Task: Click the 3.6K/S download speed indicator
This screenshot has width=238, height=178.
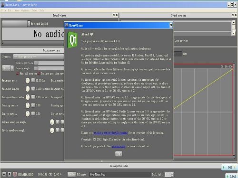Action: tap(232, 176)
